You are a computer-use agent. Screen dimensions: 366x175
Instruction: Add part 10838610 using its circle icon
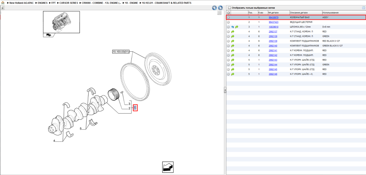tap(228, 27)
